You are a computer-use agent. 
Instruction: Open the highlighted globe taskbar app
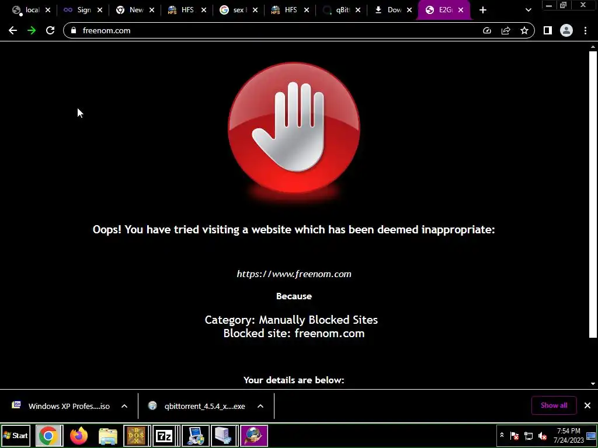pyautogui.click(x=253, y=436)
